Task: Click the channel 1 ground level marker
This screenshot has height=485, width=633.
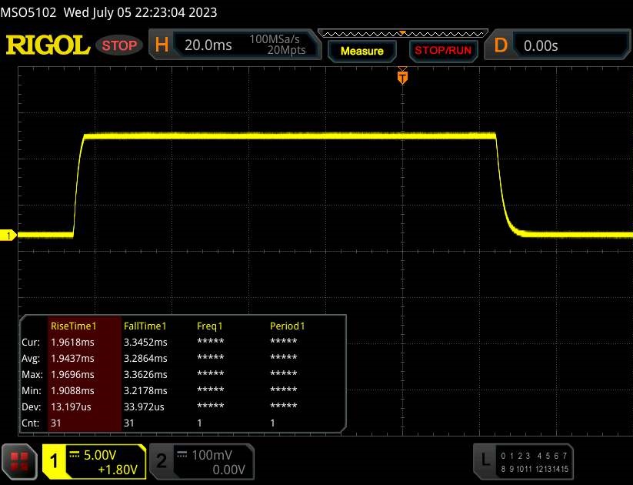Action: (x=8, y=236)
